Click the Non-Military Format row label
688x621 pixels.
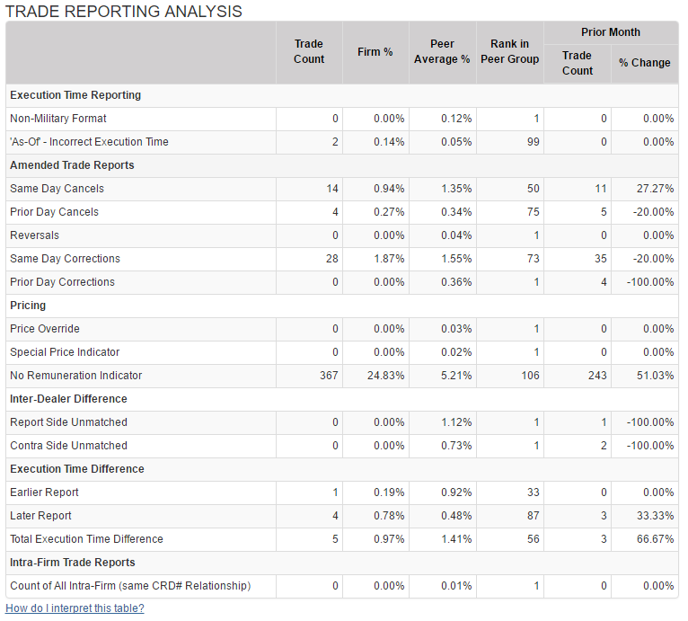tap(58, 119)
